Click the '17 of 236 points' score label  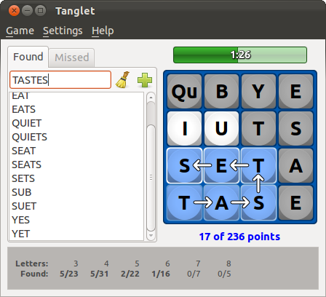tap(239, 237)
